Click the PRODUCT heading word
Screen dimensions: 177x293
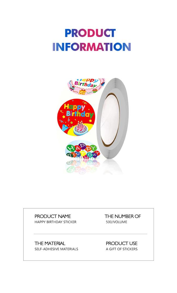pyautogui.click(x=90, y=33)
